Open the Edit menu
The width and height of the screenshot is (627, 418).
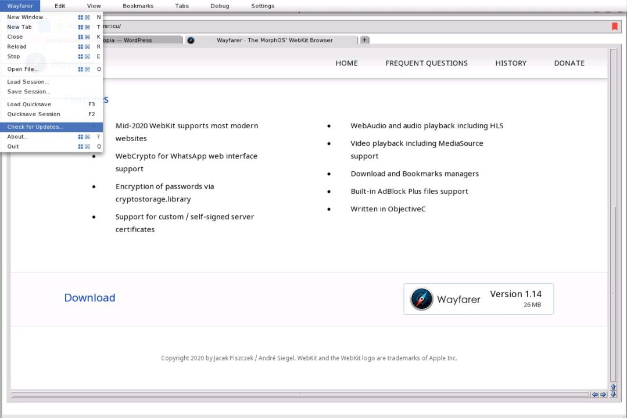[60, 6]
